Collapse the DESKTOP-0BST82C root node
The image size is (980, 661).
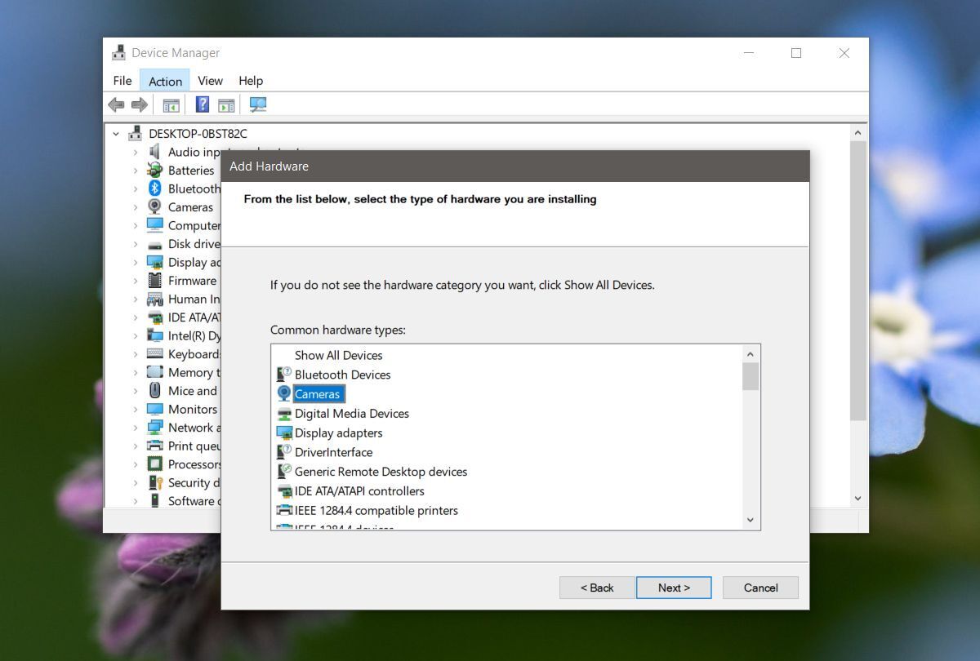[114, 133]
